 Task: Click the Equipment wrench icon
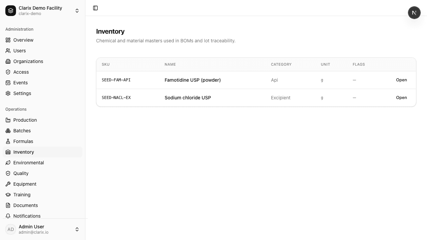[x=8, y=184]
